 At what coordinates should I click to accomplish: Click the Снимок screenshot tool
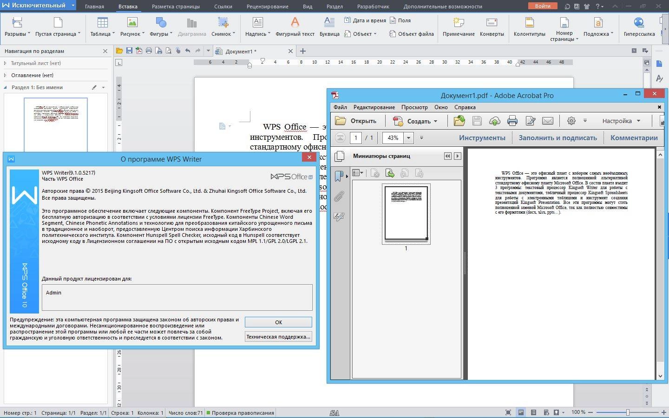tap(223, 27)
